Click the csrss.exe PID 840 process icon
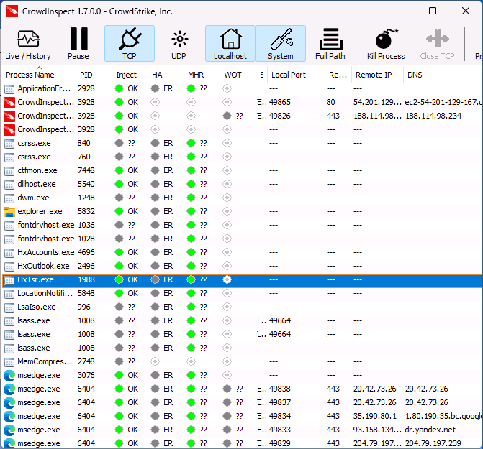This screenshot has width=483, height=449. tap(9, 144)
